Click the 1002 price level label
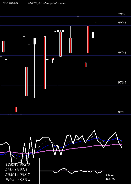The width and height of the screenshot is (131, 184). pos(122,14)
